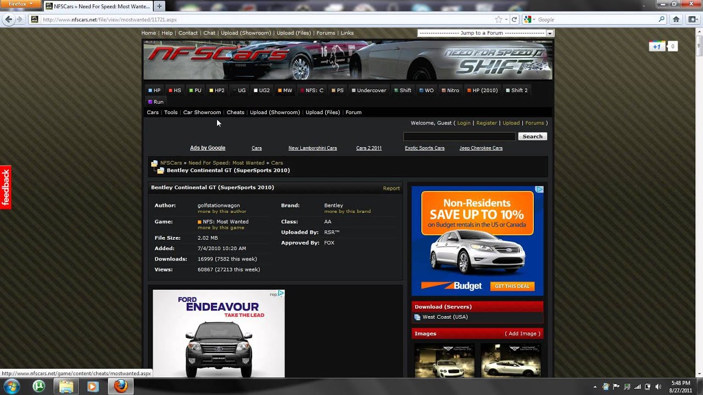Image resolution: width=703 pixels, height=395 pixels.
Task: Click the Login link
Action: [464, 123]
